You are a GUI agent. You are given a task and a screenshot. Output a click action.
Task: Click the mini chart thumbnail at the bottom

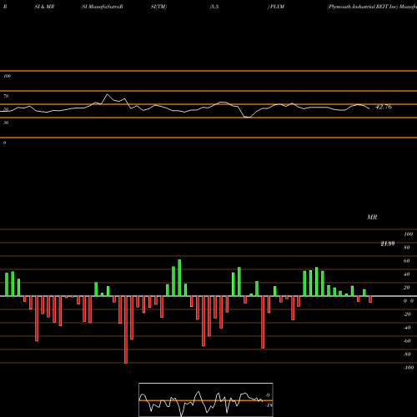[x=206, y=399]
